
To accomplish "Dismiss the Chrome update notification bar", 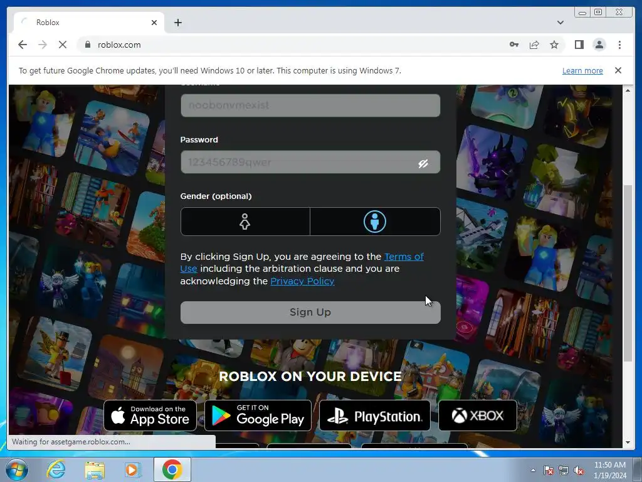I will [x=618, y=70].
